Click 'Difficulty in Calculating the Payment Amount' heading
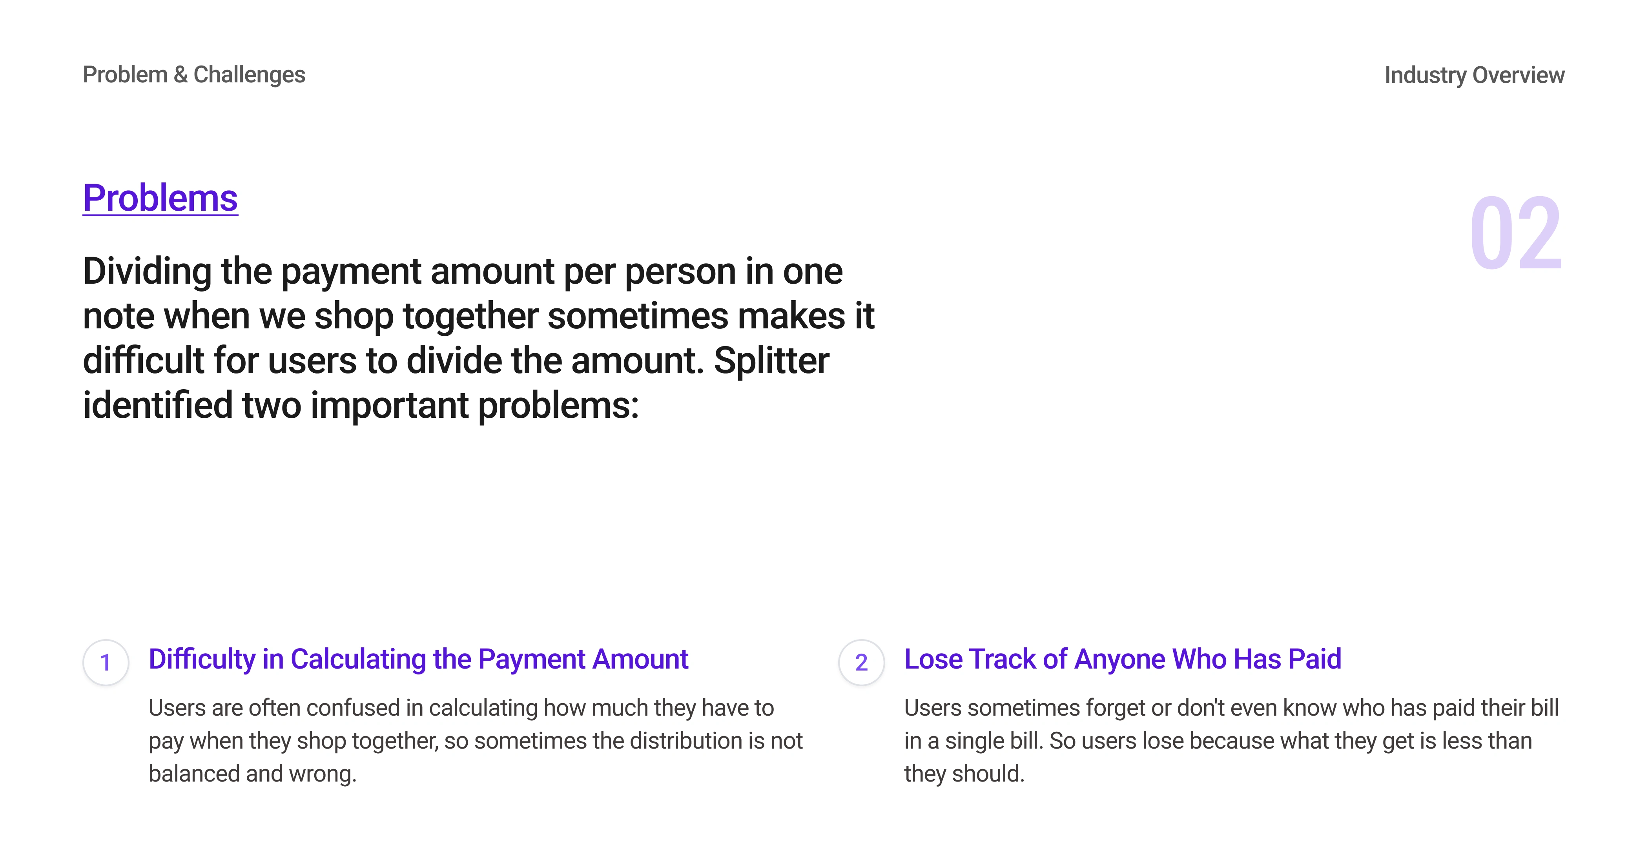This screenshot has width=1648, height=851. [418, 659]
